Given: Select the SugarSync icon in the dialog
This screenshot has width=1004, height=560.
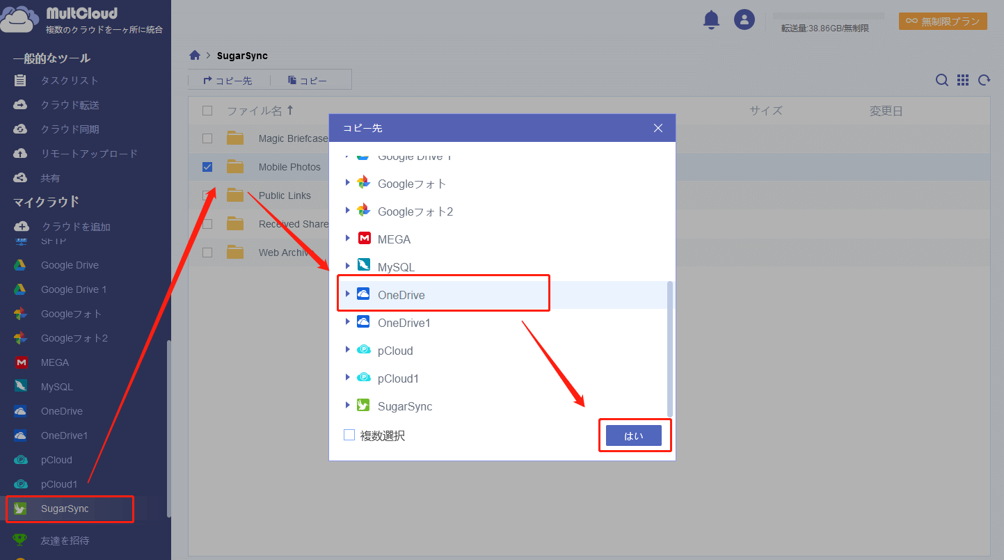Looking at the screenshot, I should (363, 406).
